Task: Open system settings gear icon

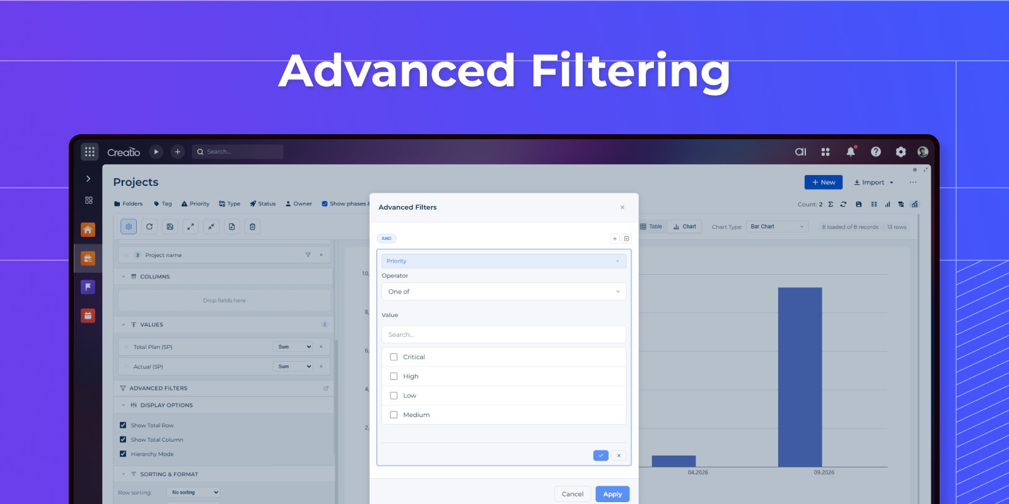Action: (901, 152)
